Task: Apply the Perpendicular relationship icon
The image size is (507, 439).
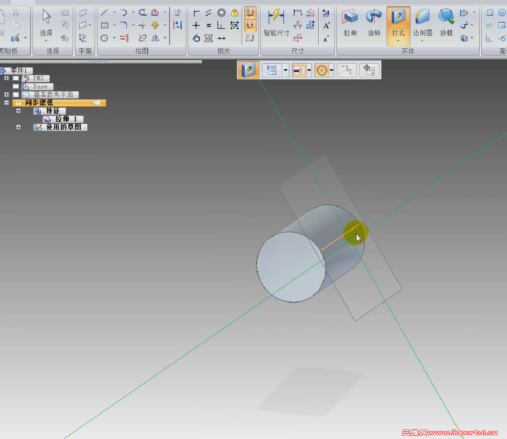Action: 222,25
